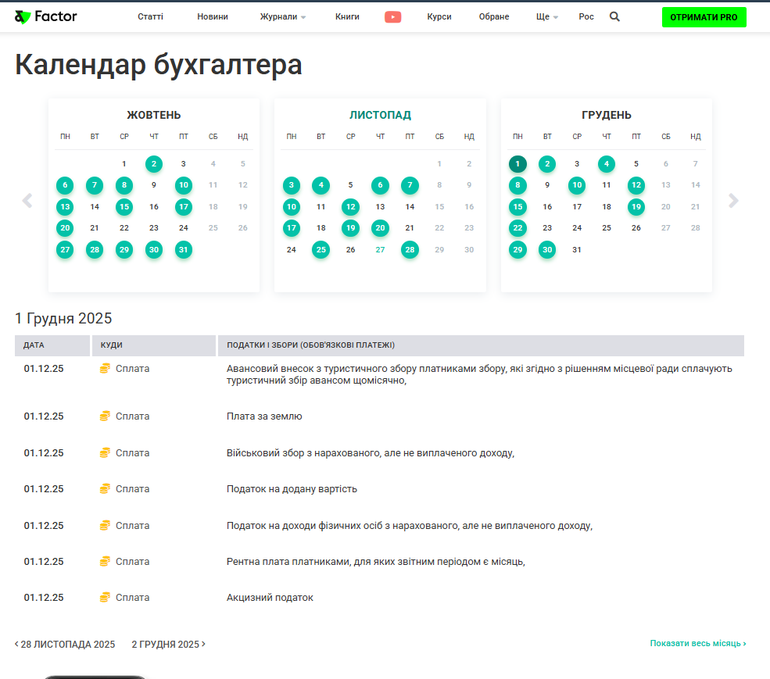Select October 31 in the calendar
Viewport: 770px width, 679px height.
184,250
